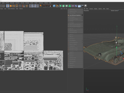Toggle Y axis lock
This screenshot has width=124, height=93.
[x=34, y=6]
